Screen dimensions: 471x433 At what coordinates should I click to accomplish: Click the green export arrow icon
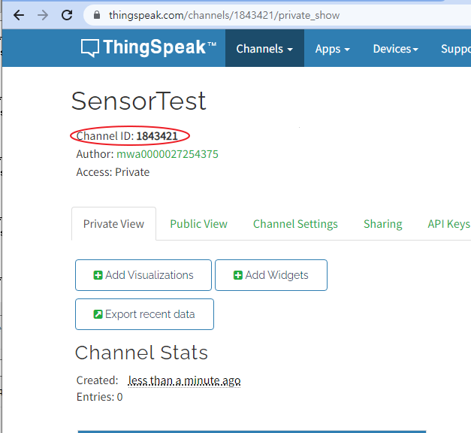click(98, 314)
